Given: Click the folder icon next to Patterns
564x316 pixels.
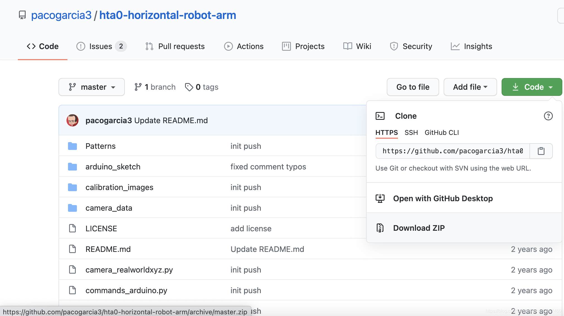Looking at the screenshot, I should (x=72, y=146).
